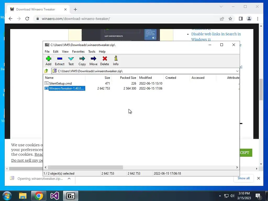Go back in Chrome

coord(10,19)
